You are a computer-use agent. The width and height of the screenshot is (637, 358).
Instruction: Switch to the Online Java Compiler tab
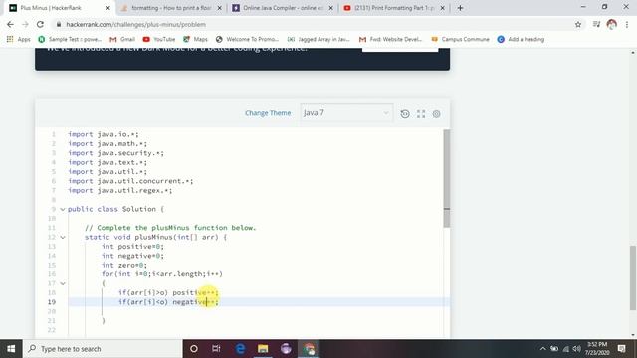[x=283, y=8]
